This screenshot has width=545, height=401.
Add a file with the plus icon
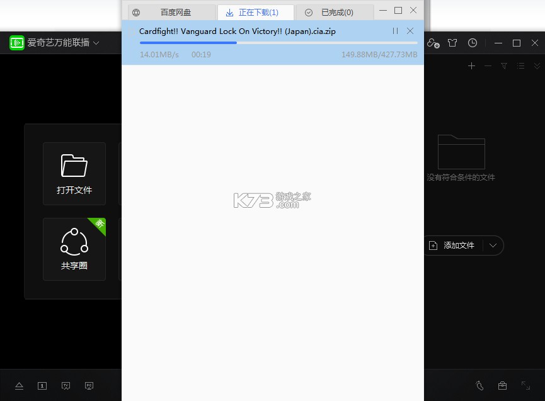[x=471, y=65]
